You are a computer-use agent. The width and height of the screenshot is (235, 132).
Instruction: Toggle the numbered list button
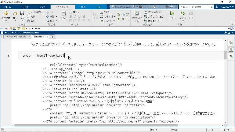tap(75, 21)
